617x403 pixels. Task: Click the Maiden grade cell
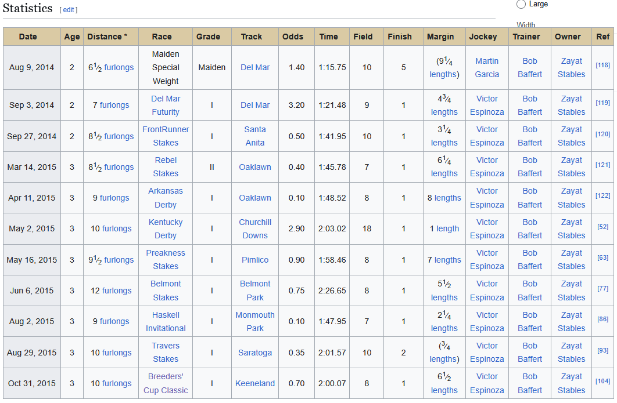click(x=211, y=68)
